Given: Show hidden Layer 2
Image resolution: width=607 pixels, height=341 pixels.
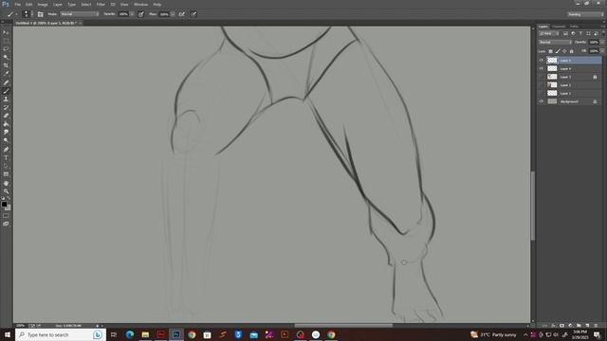Looking at the screenshot, I should pyautogui.click(x=542, y=85).
